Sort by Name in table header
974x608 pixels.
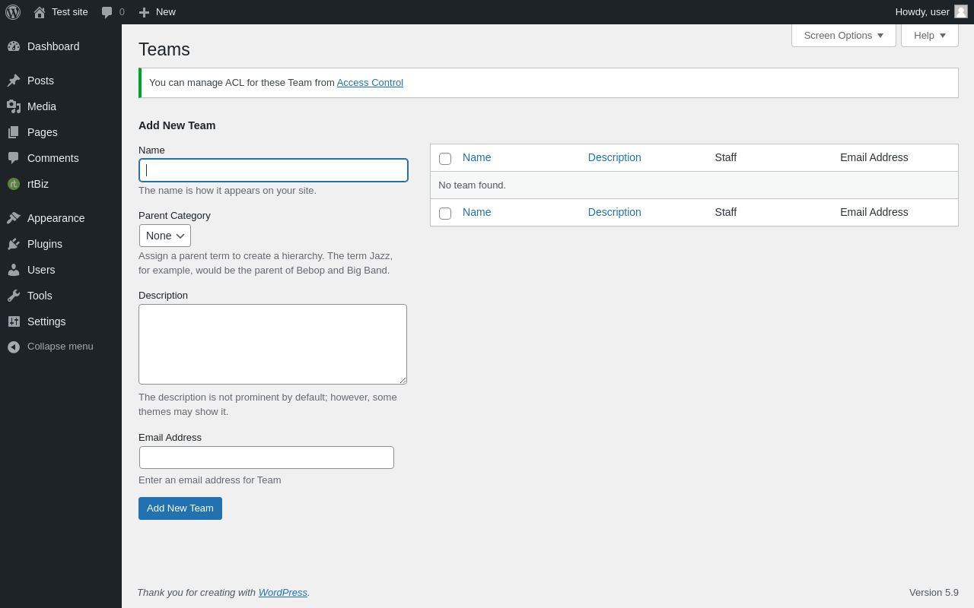[x=477, y=157]
